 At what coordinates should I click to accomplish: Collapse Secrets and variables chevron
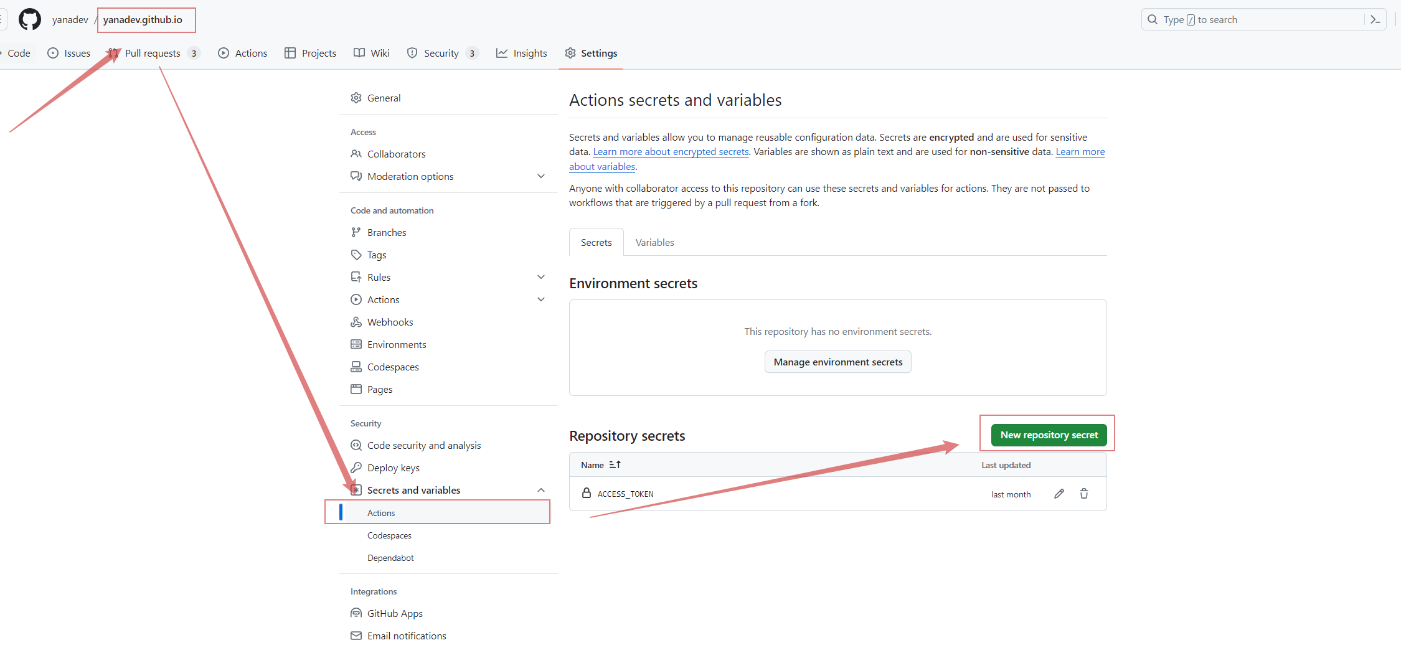[541, 490]
